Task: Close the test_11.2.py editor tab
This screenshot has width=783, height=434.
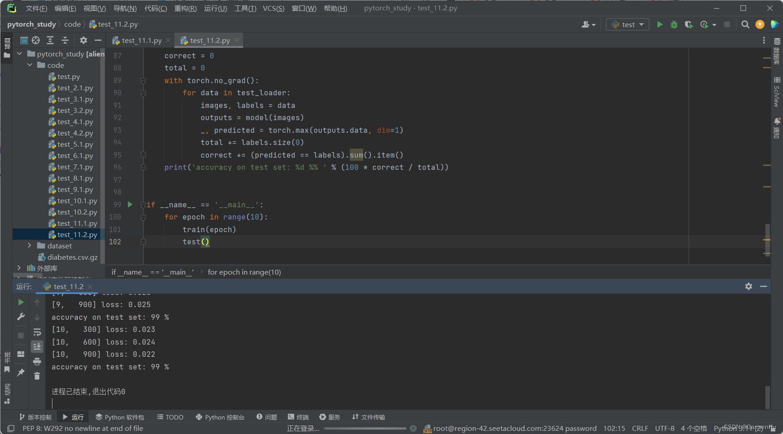Action: [237, 40]
